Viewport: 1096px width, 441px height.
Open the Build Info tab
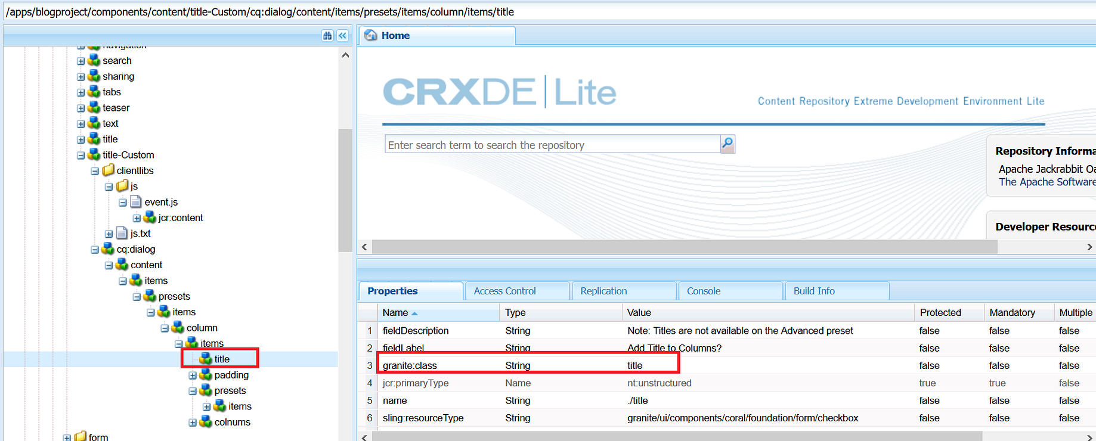837,291
